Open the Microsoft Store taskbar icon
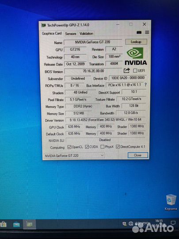This screenshot has width=179, height=239. (3, 224)
